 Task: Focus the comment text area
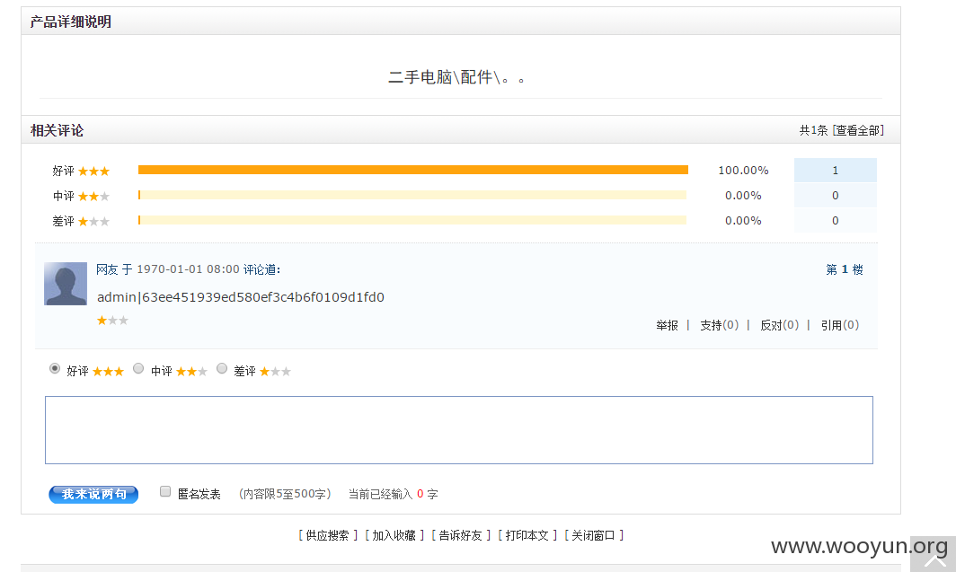459,430
